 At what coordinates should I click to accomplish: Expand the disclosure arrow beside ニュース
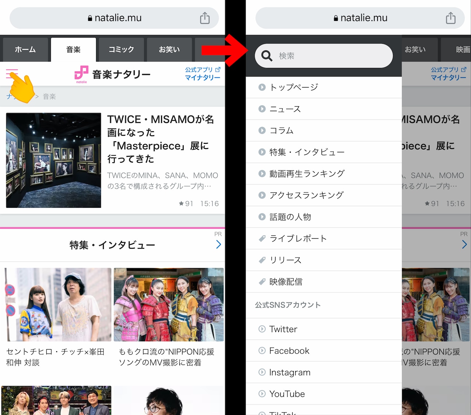pyautogui.click(x=262, y=109)
